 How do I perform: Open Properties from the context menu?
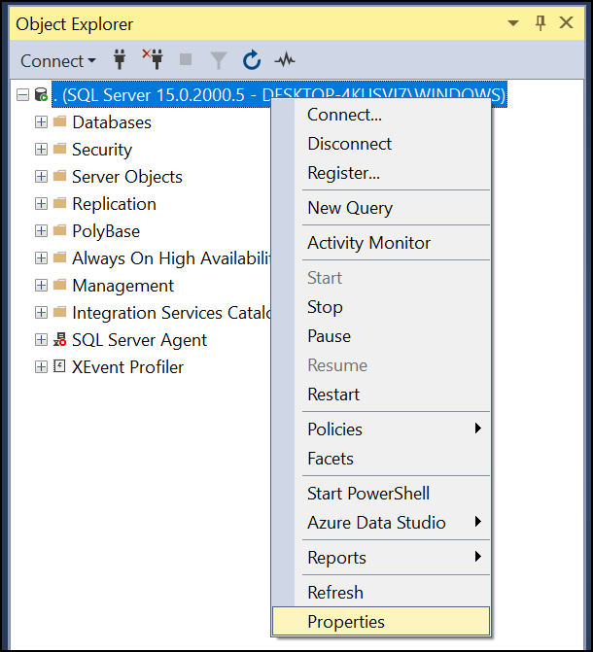pos(381,622)
